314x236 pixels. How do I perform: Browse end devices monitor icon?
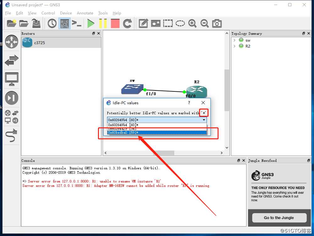pos(12,79)
